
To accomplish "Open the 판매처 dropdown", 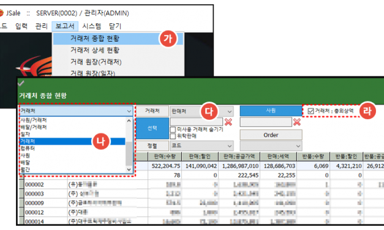I will point(201,111).
